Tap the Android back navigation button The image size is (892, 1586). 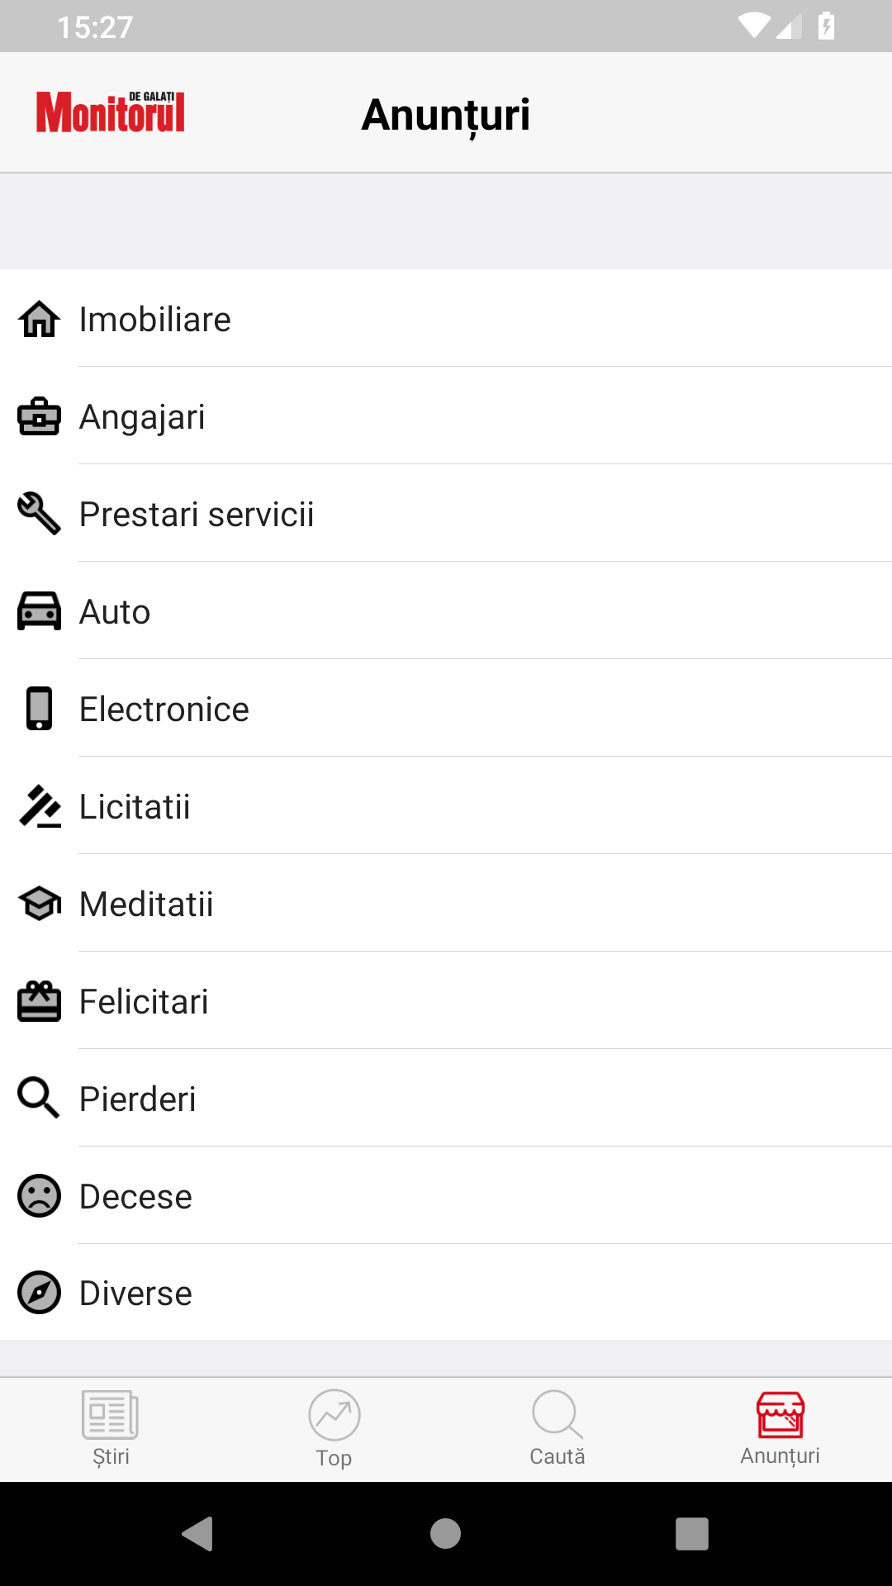coord(198,1534)
